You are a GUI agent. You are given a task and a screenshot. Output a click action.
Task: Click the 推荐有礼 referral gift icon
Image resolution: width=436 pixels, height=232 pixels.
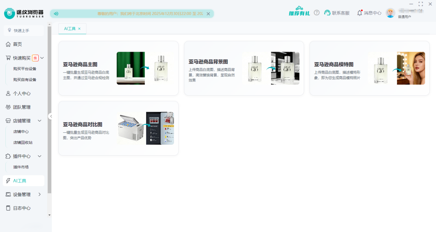[x=299, y=11]
